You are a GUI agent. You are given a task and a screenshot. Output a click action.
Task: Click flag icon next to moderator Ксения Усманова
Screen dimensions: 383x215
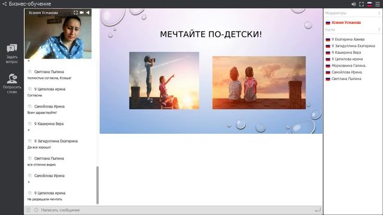[x=328, y=23]
